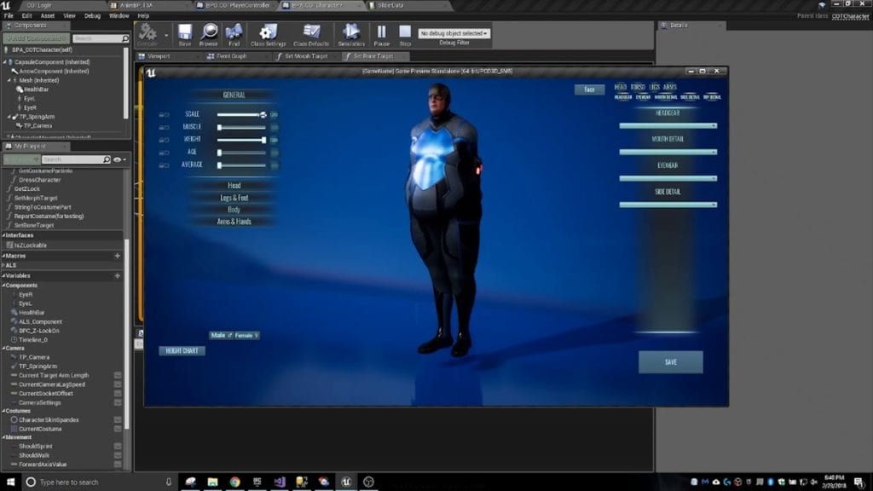Open the Window menu
This screenshot has width=873, height=491.
(x=119, y=15)
